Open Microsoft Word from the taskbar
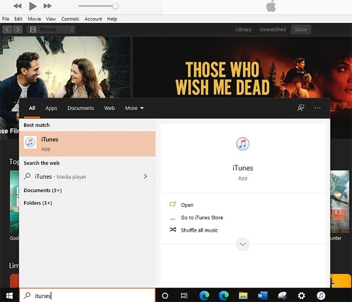 coord(263,296)
